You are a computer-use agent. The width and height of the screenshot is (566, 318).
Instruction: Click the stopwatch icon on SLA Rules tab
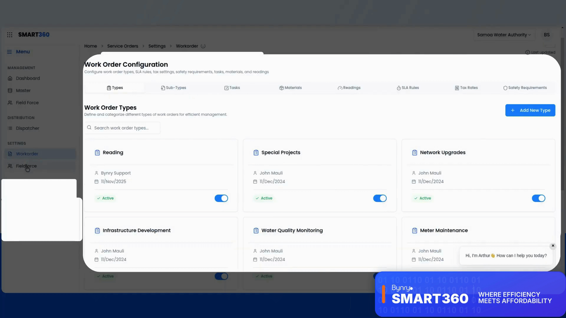tap(399, 88)
